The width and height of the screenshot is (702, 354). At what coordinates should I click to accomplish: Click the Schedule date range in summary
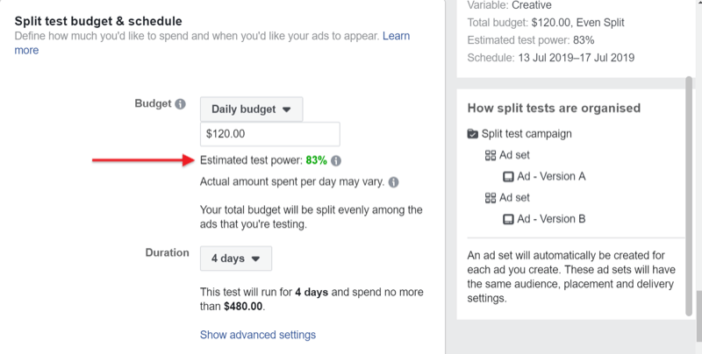[x=577, y=58]
